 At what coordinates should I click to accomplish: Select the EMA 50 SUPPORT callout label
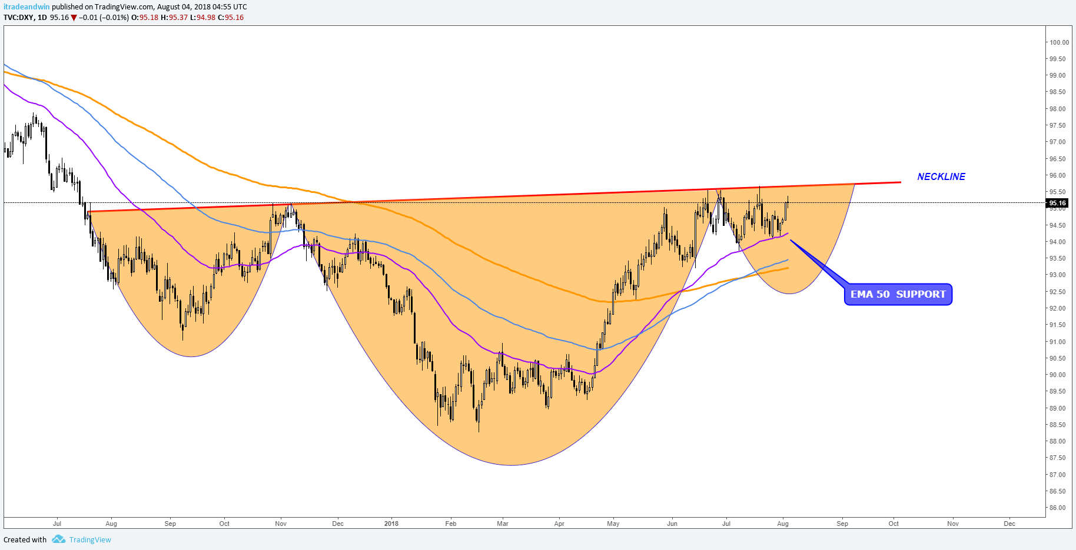(898, 294)
